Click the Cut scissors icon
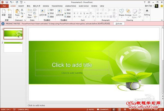The width and height of the screenshot is (164, 111). click(x=22, y=10)
